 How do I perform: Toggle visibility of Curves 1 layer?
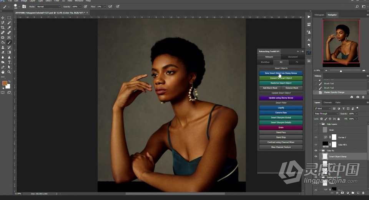tap(316, 138)
